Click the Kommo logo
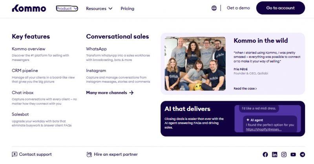314x164 pixels. pyautogui.click(x=29, y=8)
